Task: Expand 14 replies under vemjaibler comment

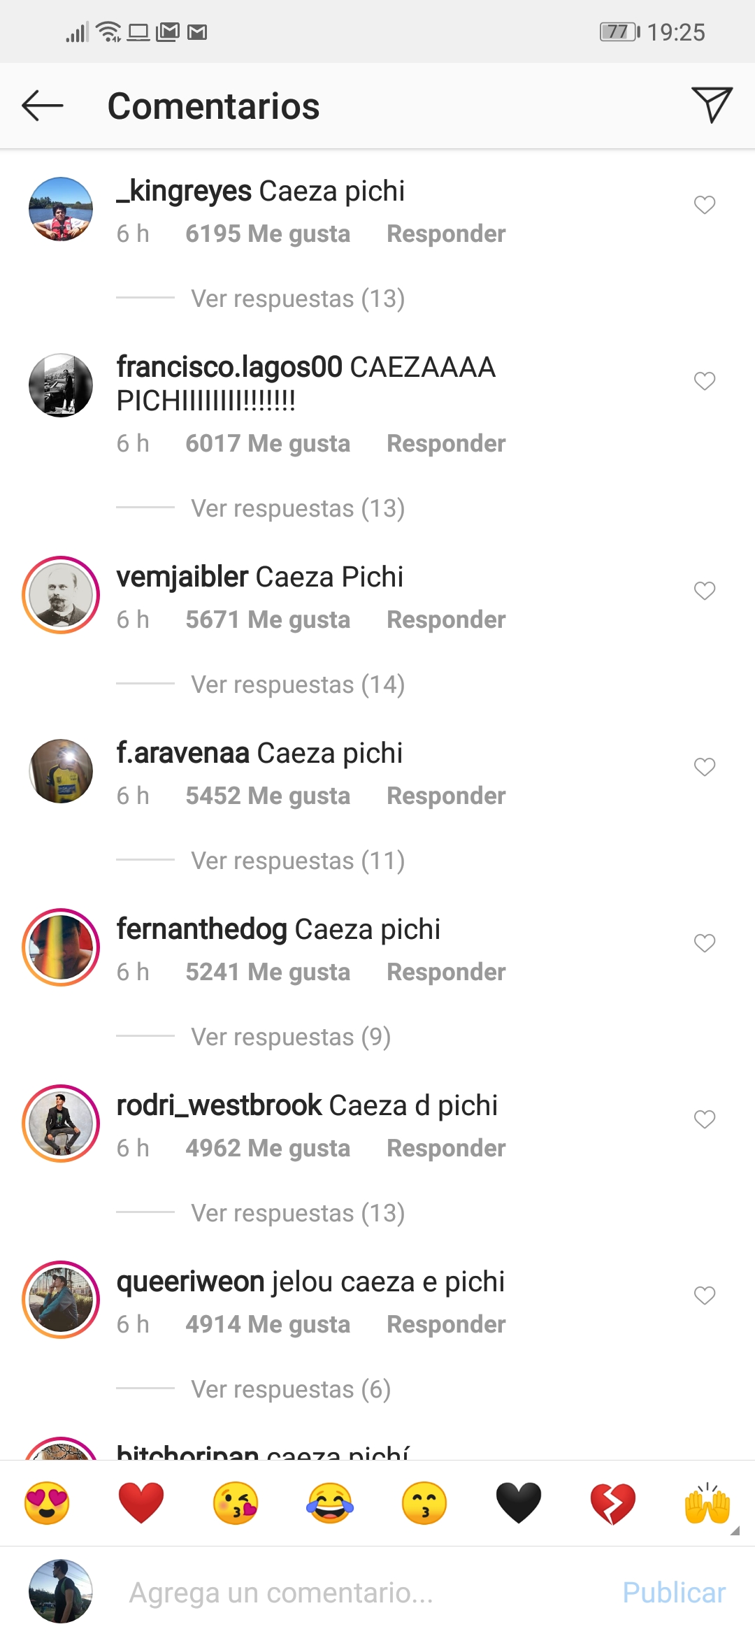Action: click(x=299, y=684)
